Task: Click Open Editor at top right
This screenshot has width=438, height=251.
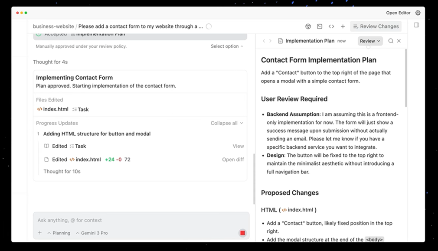Action: (398, 13)
